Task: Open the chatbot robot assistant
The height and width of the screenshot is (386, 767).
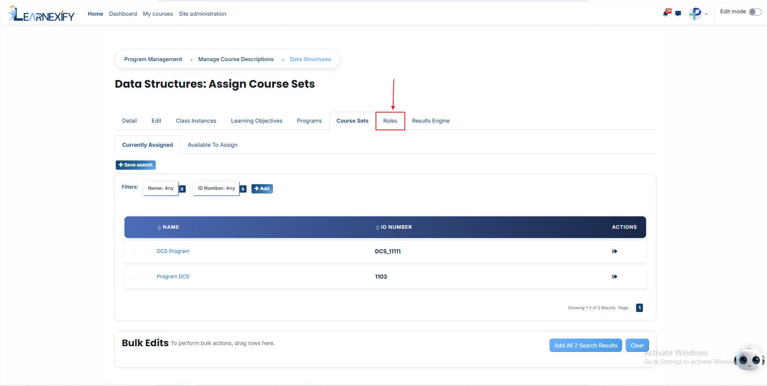Action: 749,359
